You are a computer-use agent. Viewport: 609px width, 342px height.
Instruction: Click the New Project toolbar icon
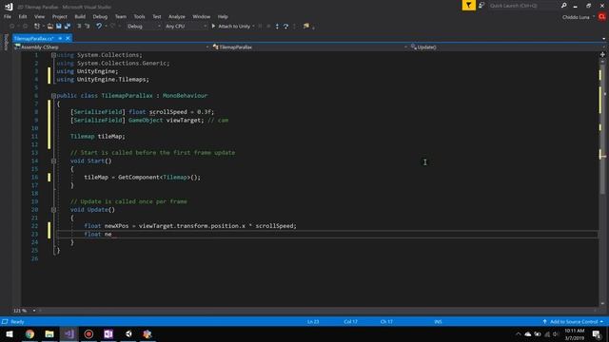[x=37, y=26]
